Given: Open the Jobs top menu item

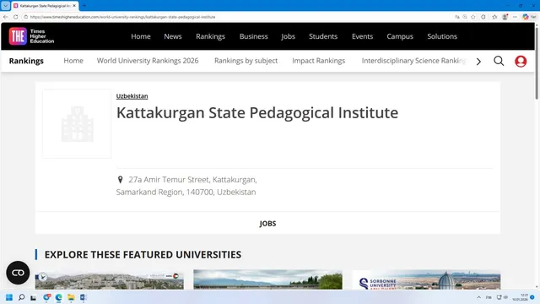Looking at the screenshot, I should 288,36.
